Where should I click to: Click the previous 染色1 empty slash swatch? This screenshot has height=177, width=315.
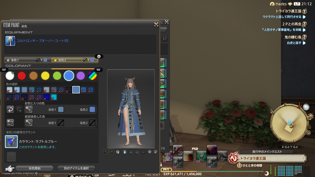tap(61, 123)
